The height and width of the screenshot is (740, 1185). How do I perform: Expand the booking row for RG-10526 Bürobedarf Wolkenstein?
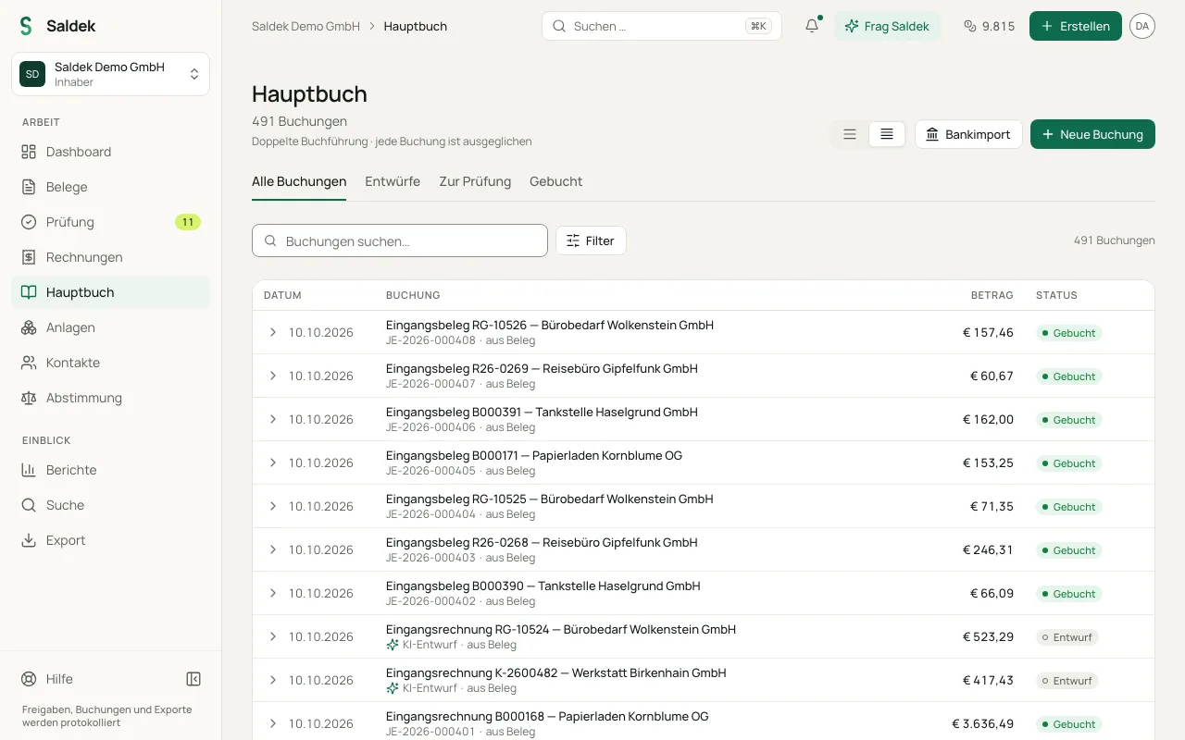273,332
